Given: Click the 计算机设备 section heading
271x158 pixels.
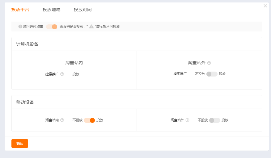Looking at the screenshot, I should click(x=27, y=44).
